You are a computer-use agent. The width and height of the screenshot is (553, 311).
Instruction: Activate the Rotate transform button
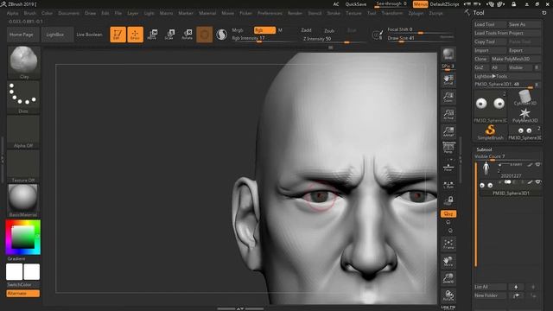[x=187, y=35]
